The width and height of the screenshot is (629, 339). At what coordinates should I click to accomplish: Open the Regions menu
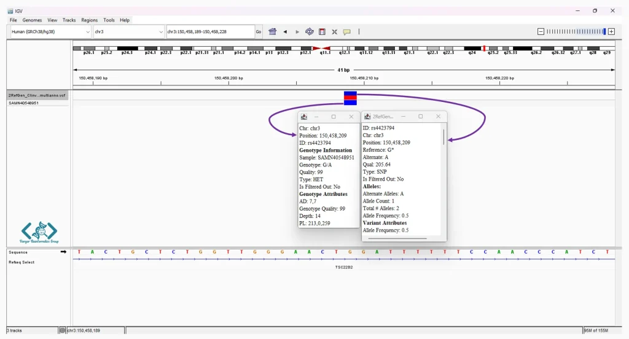click(x=89, y=20)
